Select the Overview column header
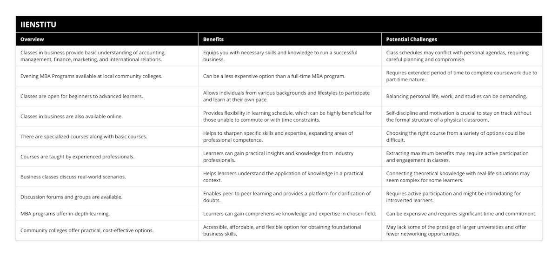This screenshot has width=558, height=256. 107,39
